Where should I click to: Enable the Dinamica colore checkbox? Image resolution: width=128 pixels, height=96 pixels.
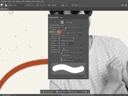pos(50,36)
